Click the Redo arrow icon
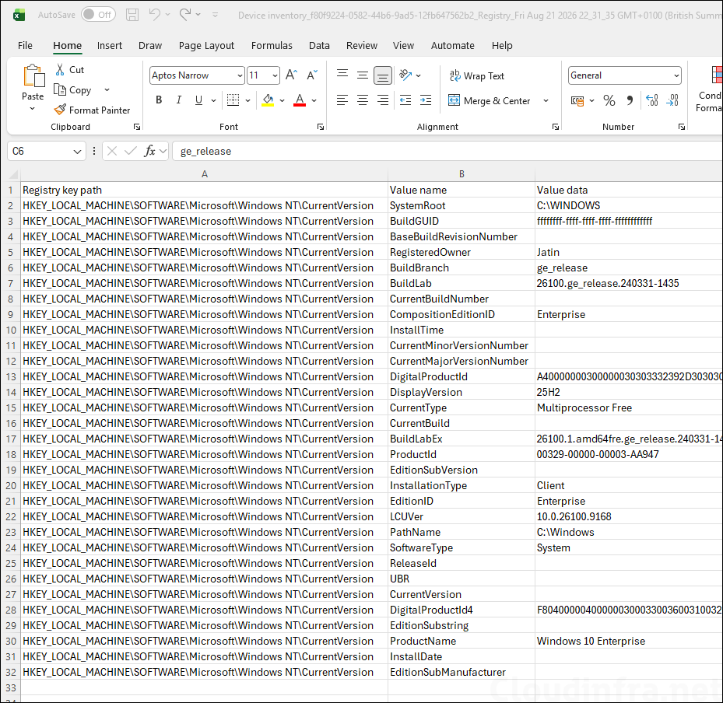This screenshot has height=703, width=723. pos(185,15)
